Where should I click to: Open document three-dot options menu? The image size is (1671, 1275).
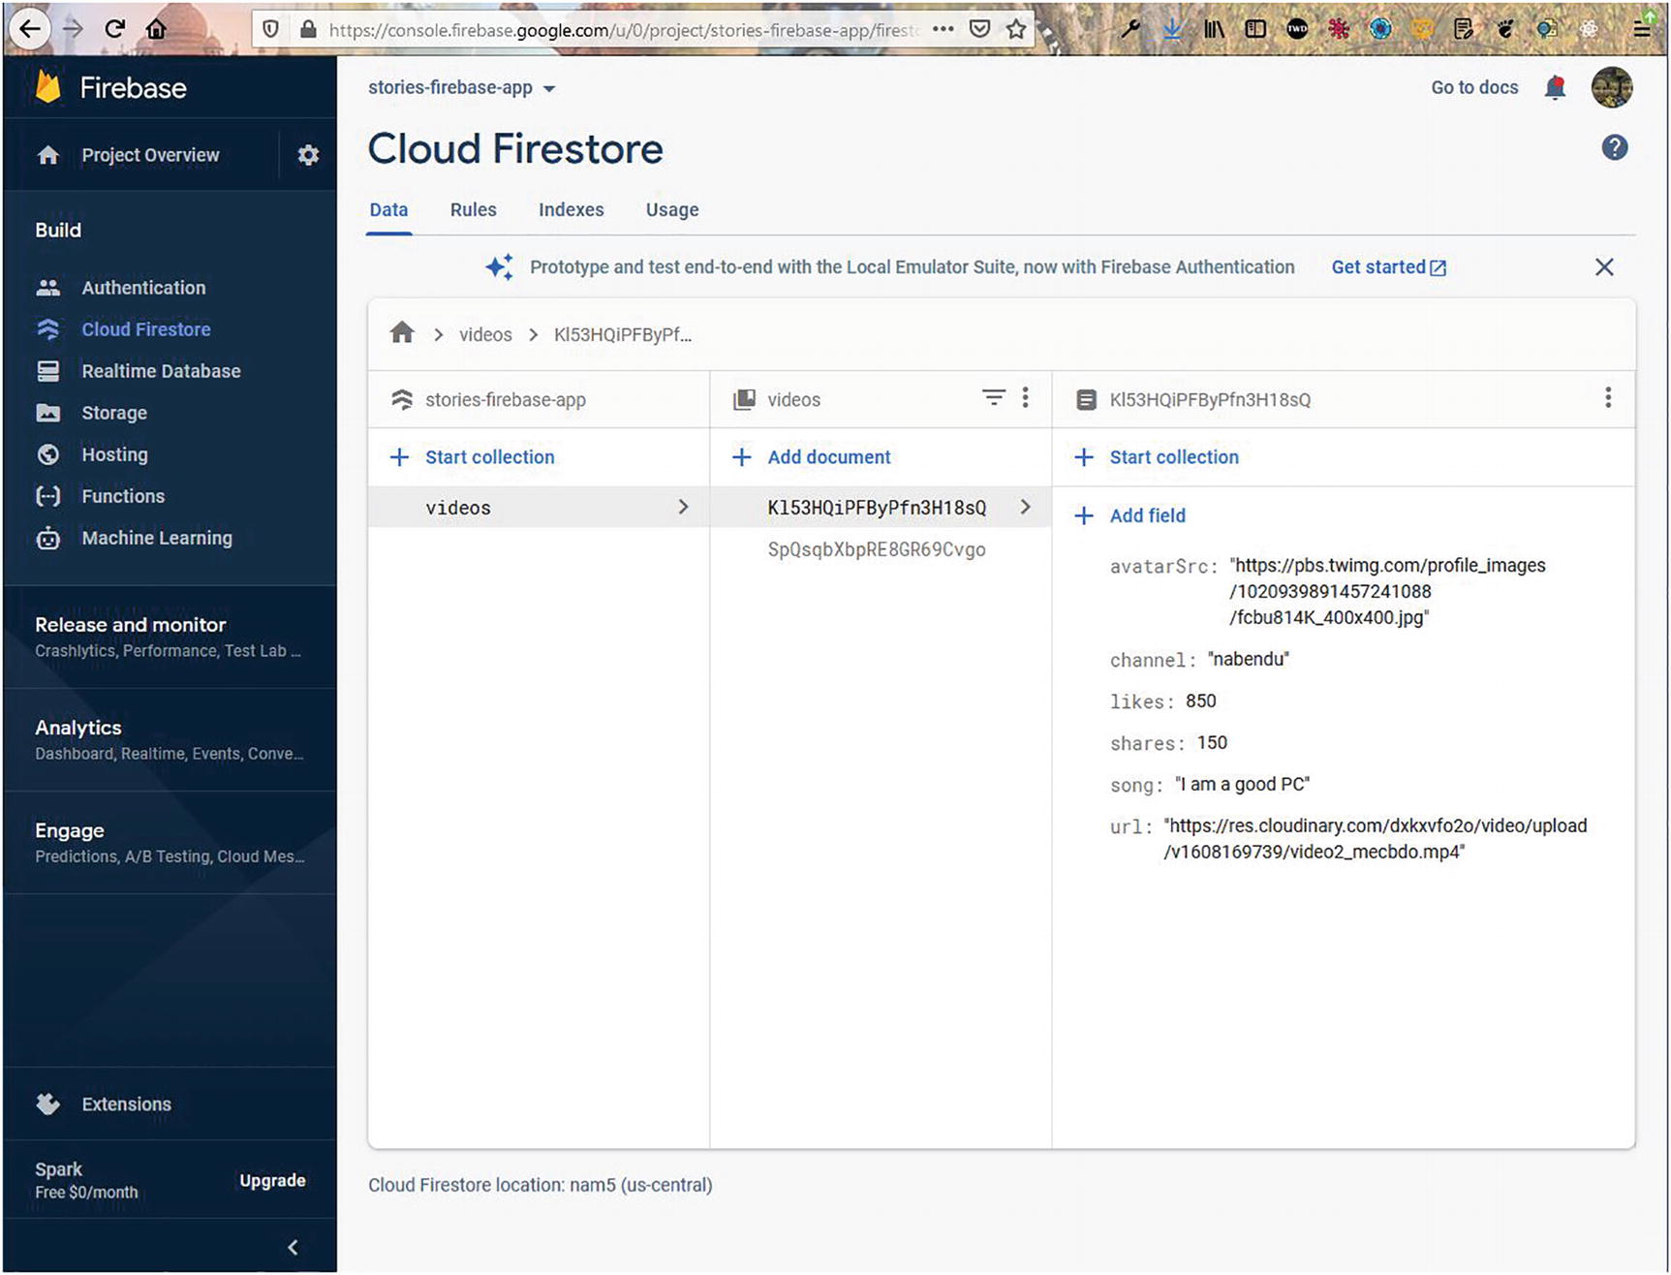click(1607, 398)
